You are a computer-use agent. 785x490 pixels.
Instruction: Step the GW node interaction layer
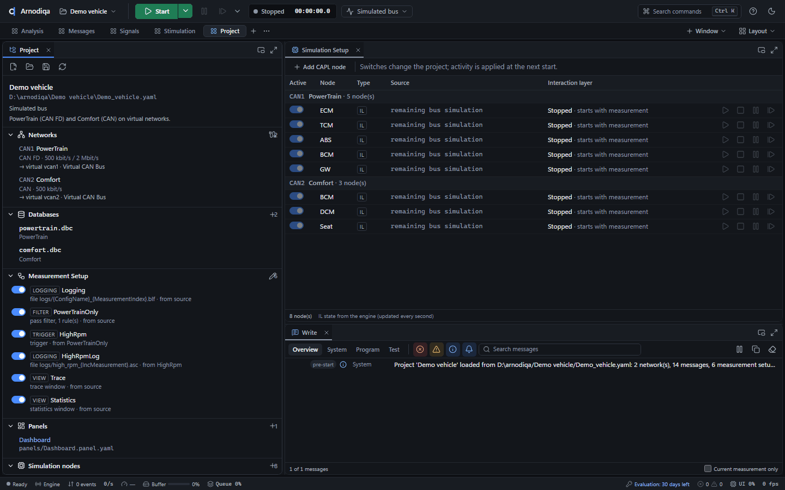(x=771, y=169)
